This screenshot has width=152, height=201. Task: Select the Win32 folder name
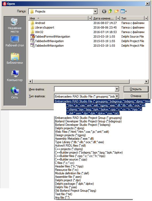pos(39,32)
